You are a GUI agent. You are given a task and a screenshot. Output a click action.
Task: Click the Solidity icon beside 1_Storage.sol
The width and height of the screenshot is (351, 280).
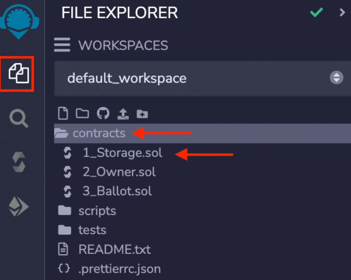(67, 153)
